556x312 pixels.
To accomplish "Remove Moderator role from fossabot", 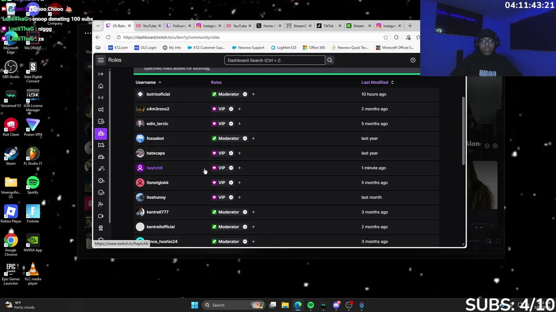I will tap(245, 138).
